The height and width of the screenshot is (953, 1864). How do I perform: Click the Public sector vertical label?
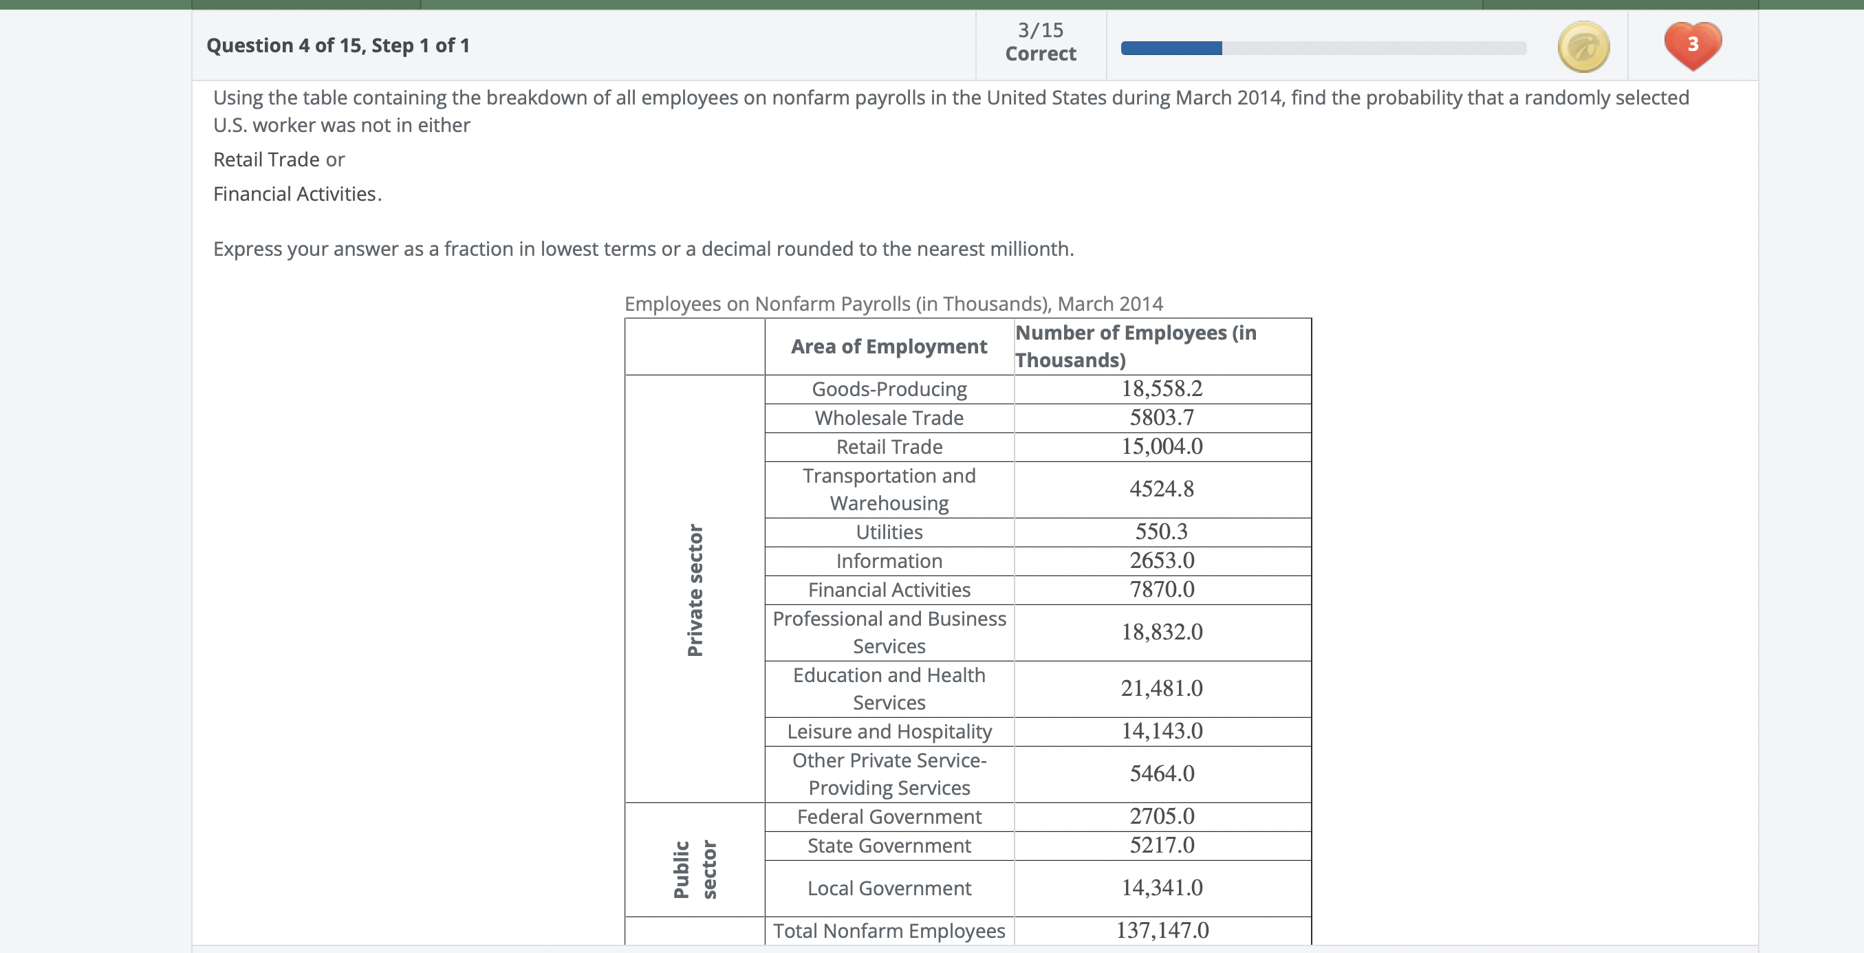point(695,868)
